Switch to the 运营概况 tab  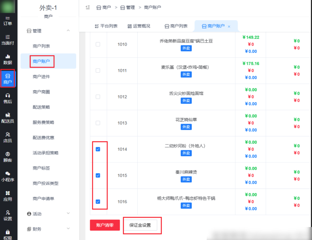(x=139, y=26)
